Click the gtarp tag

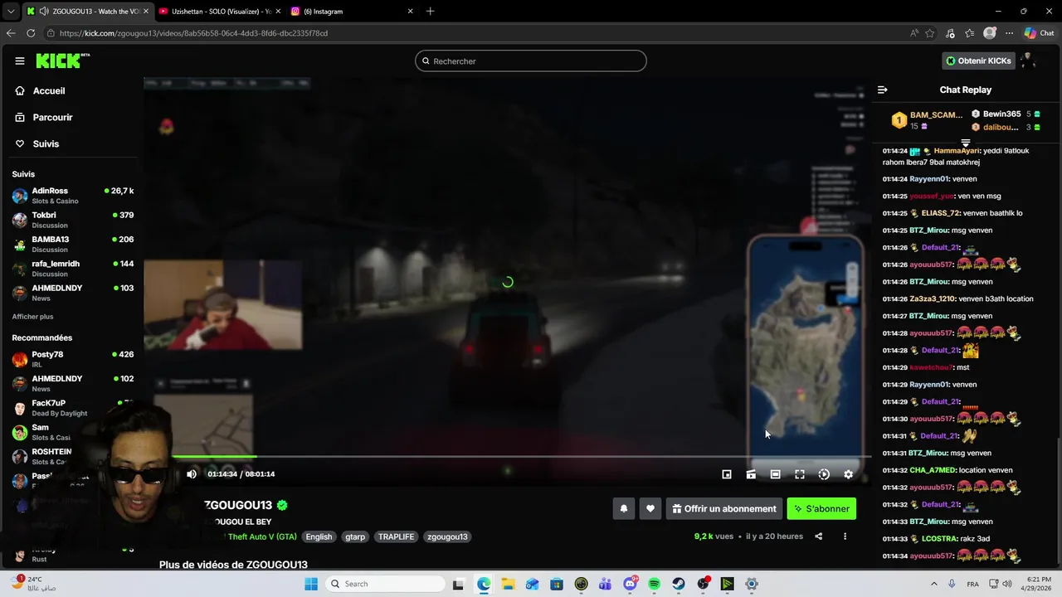click(x=355, y=536)
